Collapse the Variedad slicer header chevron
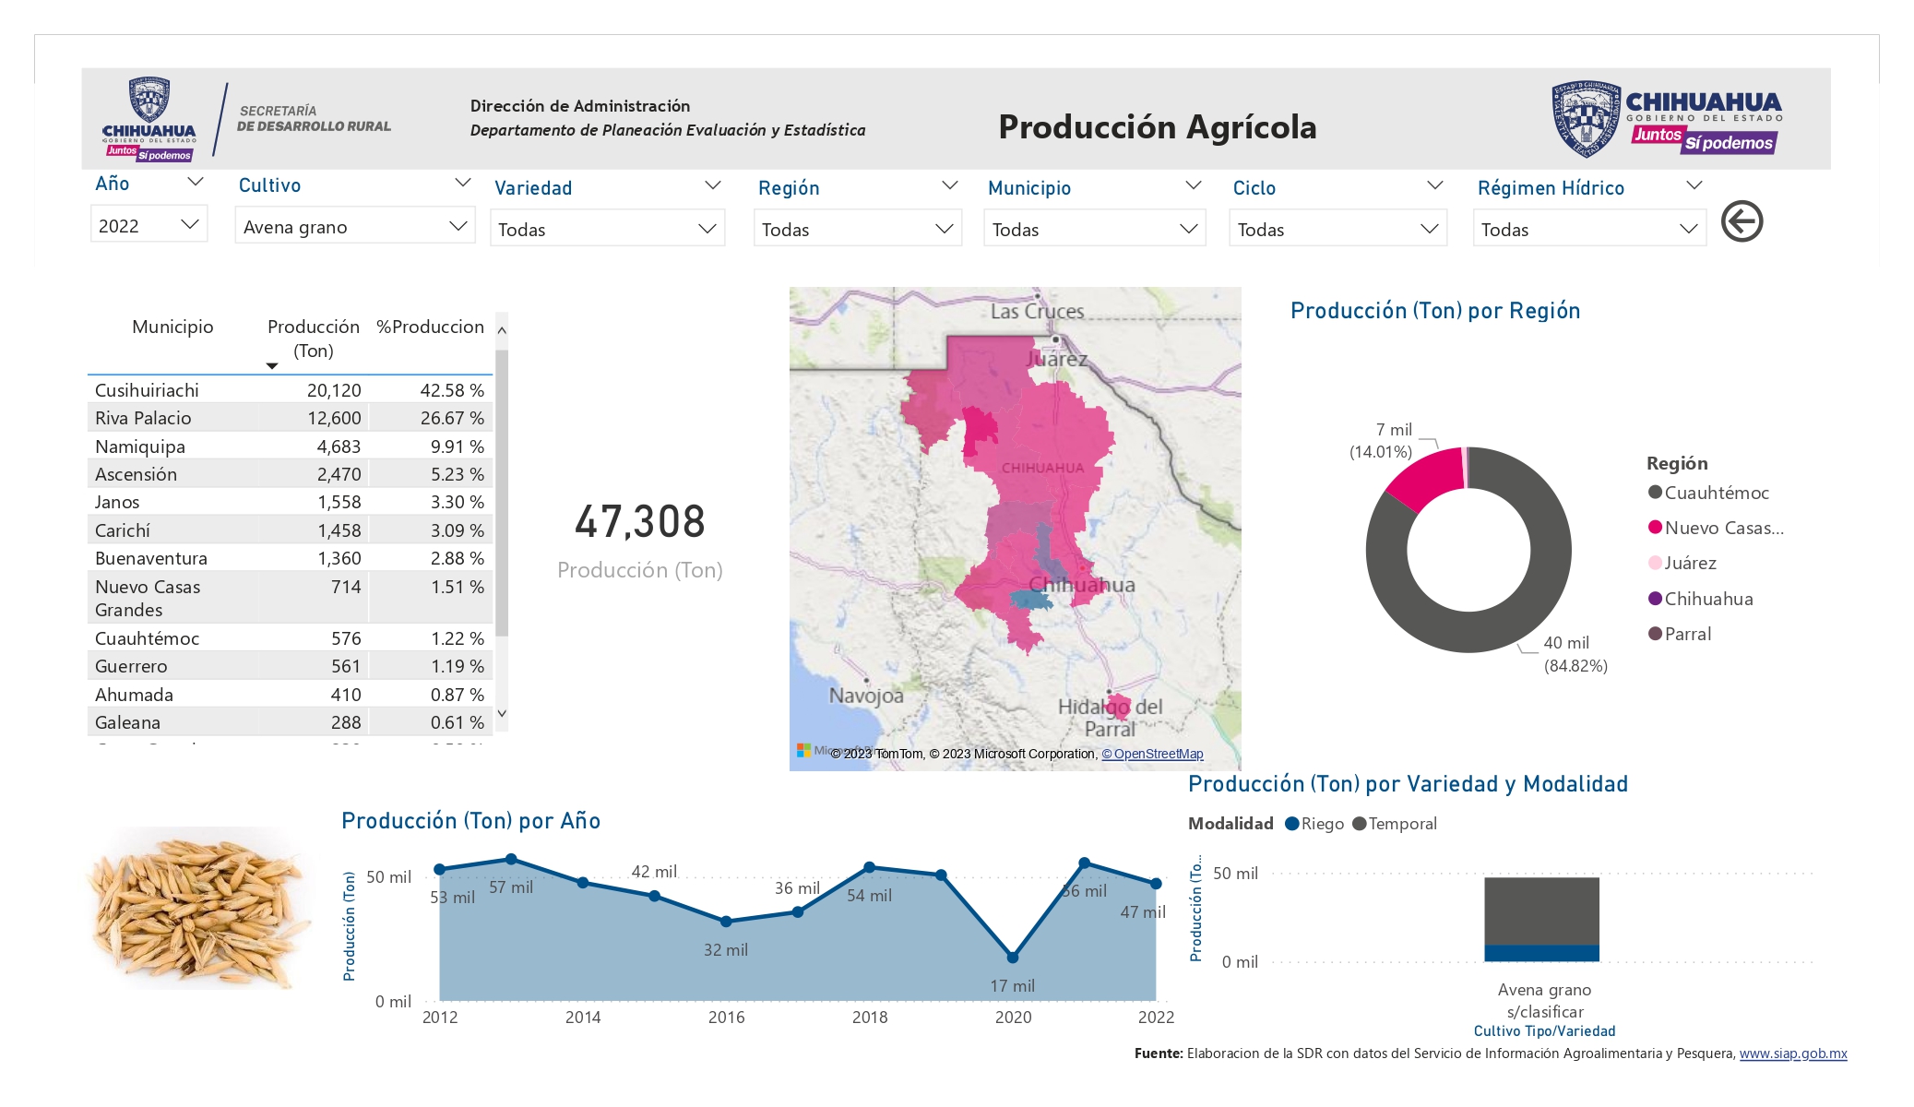 (x=712, y=185)
